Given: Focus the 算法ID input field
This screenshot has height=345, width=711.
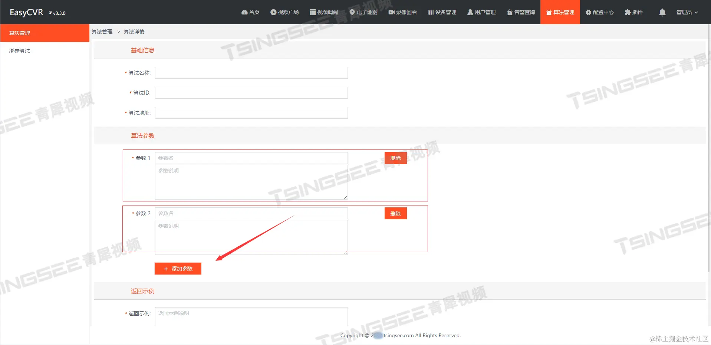Looking at the screenshot, I should pos(251,93).
